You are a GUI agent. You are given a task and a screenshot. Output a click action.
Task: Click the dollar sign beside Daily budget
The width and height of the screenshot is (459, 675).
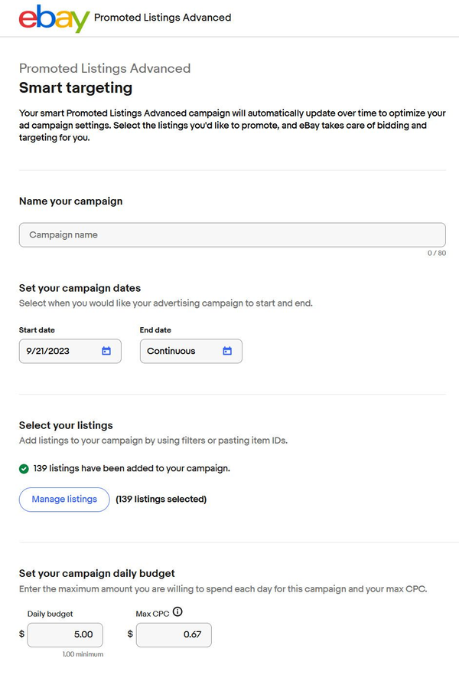click(20, 634)
